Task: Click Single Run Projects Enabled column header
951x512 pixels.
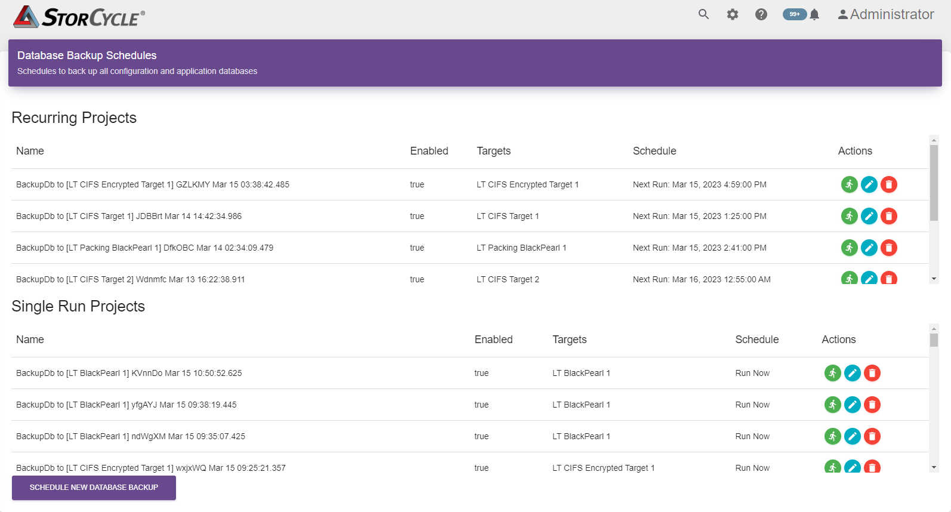Action: click(493, 340)
